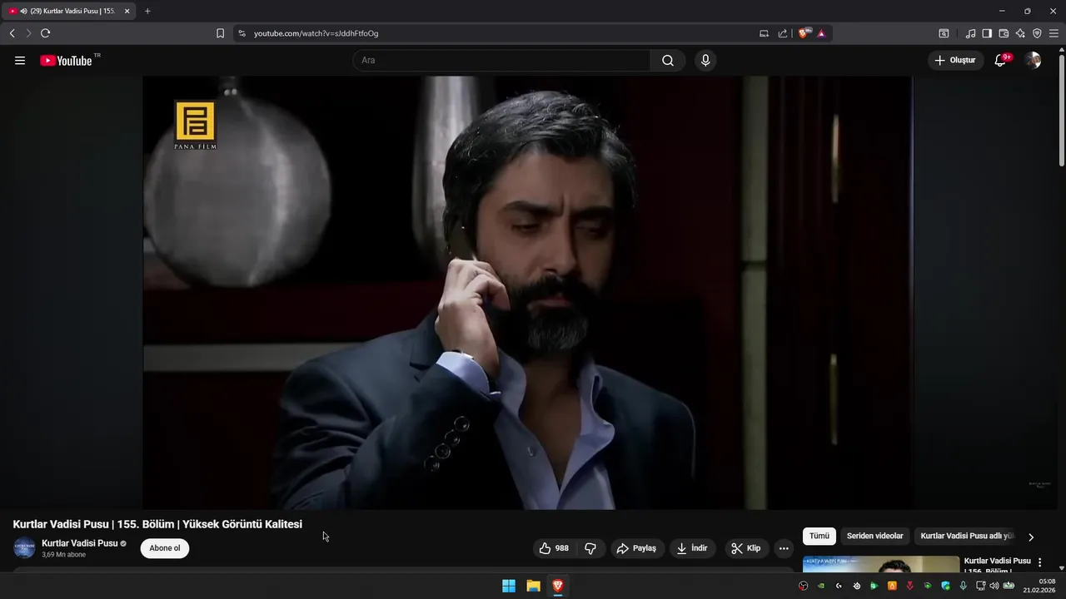Select the Kurtlar Vadisi Pusu adlı chip
The width and height of the screenshot is (1066, 599).
point(967,537)
